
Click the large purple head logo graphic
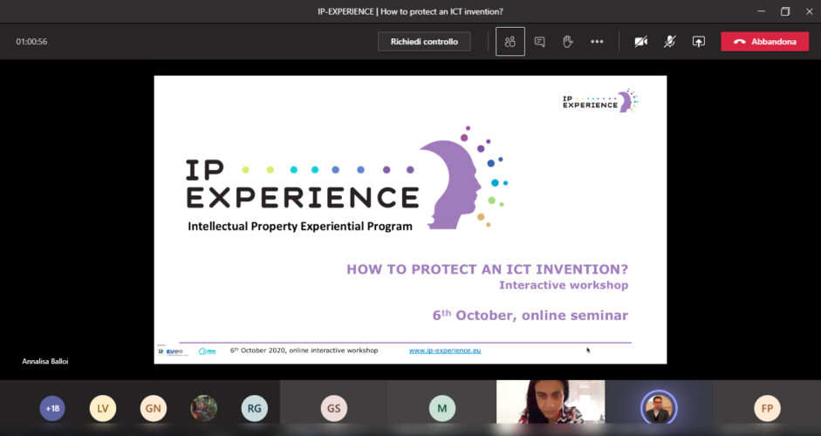point(463,178)
